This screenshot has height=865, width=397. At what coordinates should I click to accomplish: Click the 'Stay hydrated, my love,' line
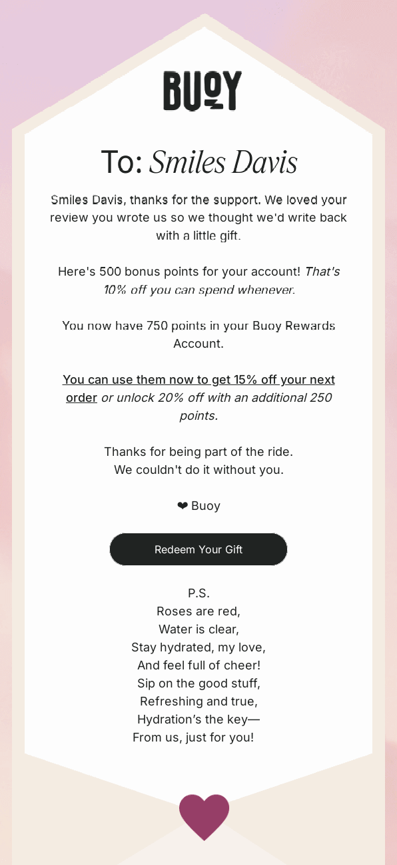pyautogui.click(x=198, y=647)
